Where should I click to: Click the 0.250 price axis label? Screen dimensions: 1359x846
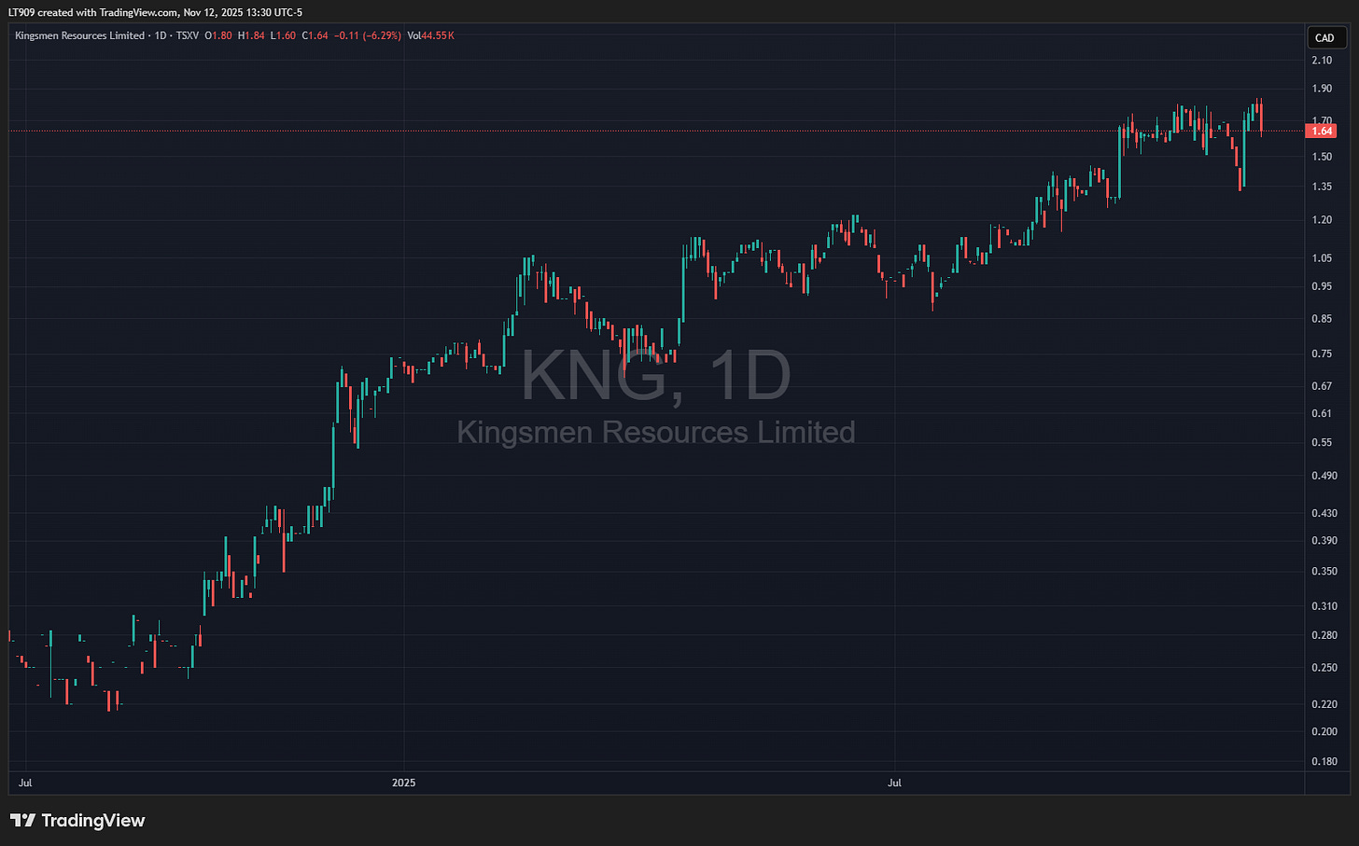[1324, 668]
